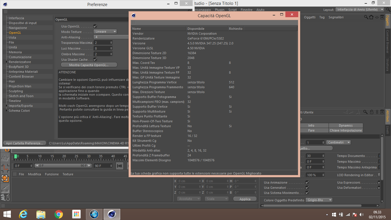Image resolution: width=391 pixels, height=220 pixels.
Task: Click the Mostra Capacità OpenGL button
Action: (x=89, y=65)
